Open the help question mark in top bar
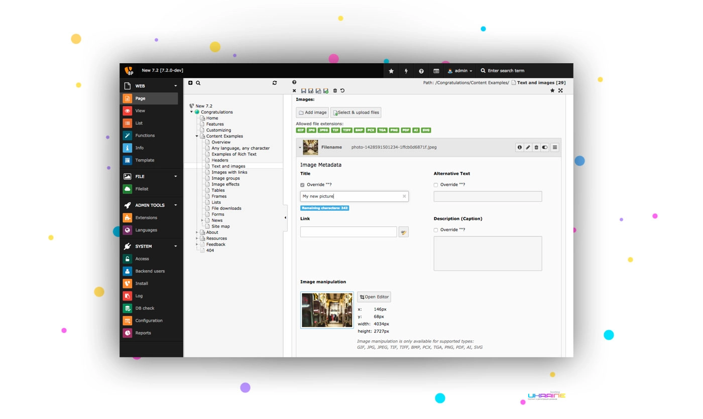The height and width of the screenshot is (419, 703). [421, 71]
